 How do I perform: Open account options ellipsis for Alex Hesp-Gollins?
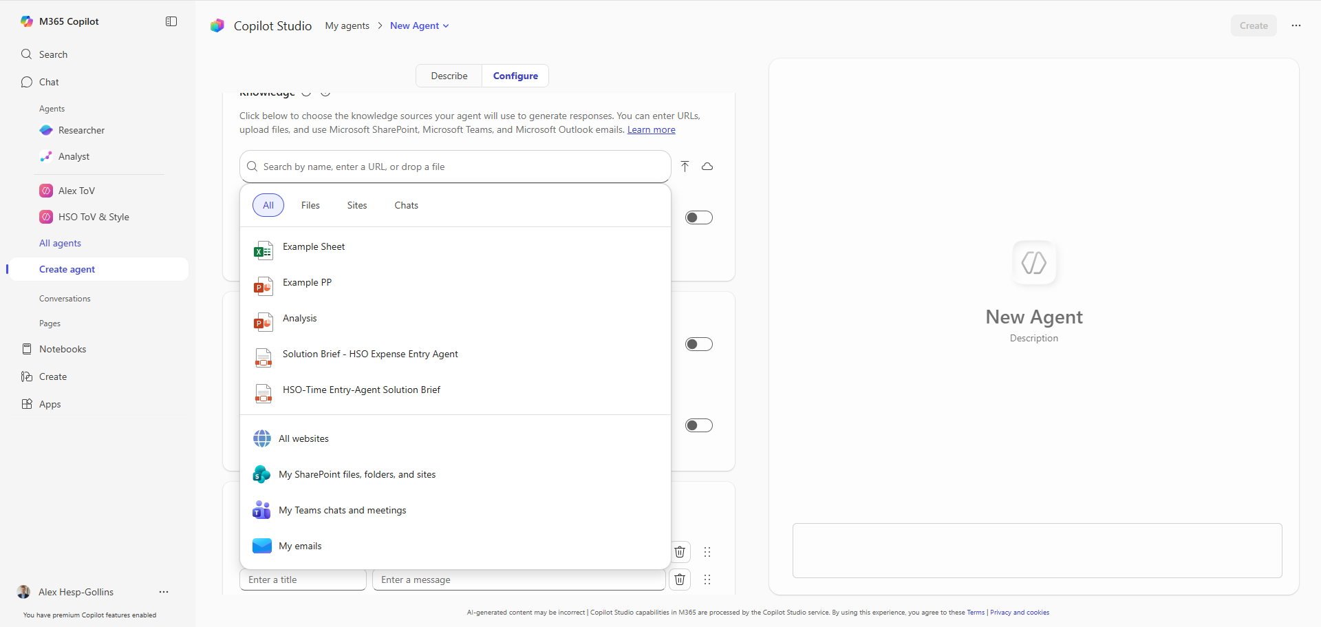click(164, 592)
